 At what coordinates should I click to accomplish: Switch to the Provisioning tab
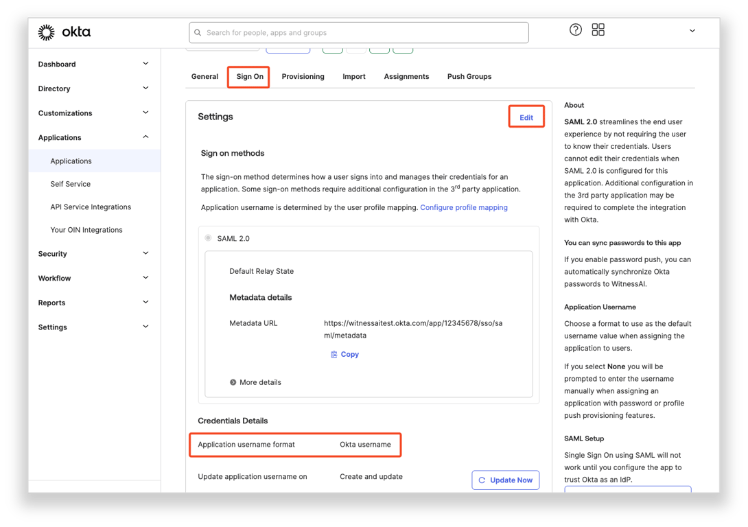pyautogui.click(x=303, y=77)
